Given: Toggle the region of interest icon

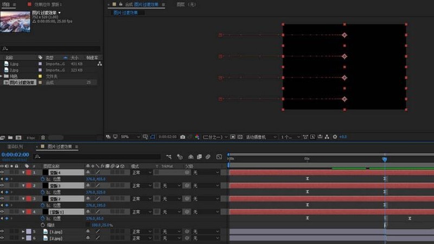Looking at the screenshot, I should coord(152,137).
